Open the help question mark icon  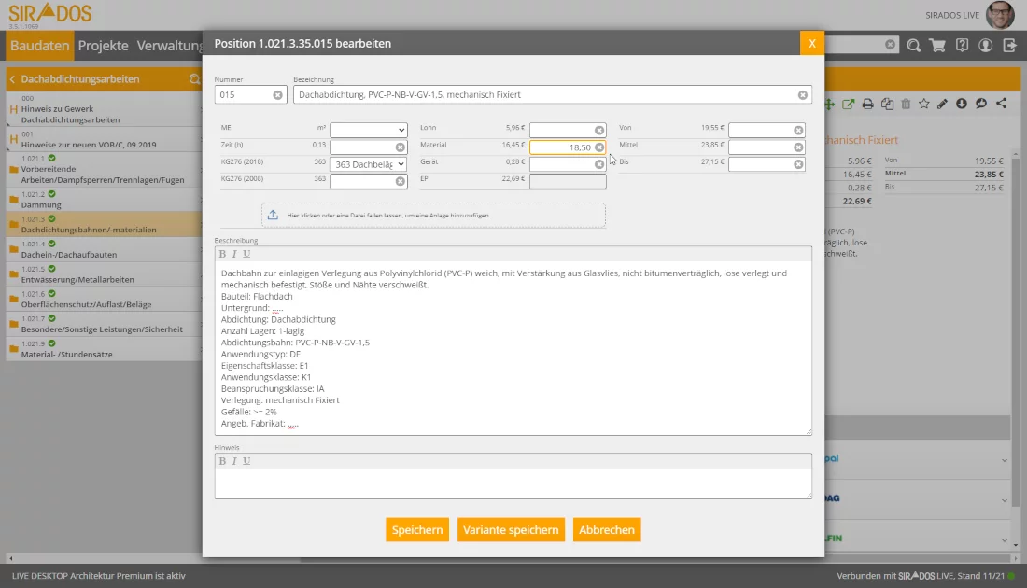coord(962,45)
